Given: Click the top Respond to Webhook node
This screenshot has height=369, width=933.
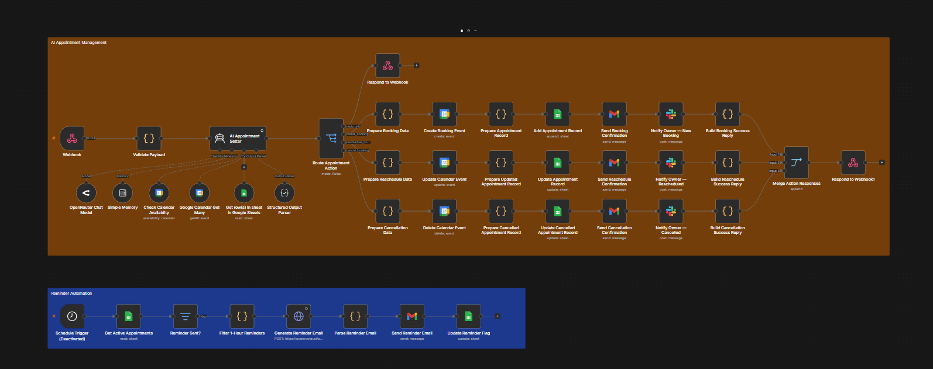Looking at the screenshot, I should click(x=387, y=66).
